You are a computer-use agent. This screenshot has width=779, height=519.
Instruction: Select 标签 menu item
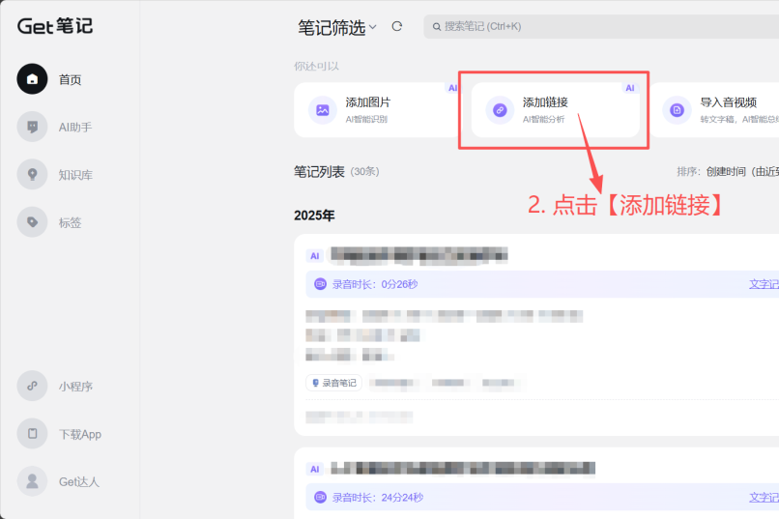[70, 222]
